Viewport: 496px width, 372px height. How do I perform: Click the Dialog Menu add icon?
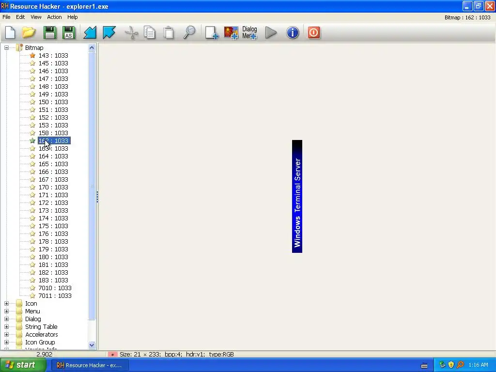pyautogui.click(x=249, y=32)
